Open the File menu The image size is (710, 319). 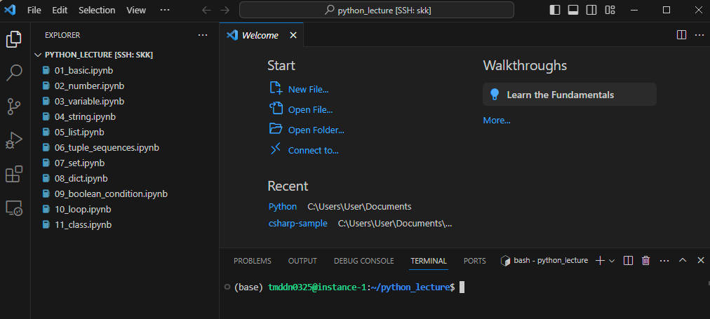(34, 10)
